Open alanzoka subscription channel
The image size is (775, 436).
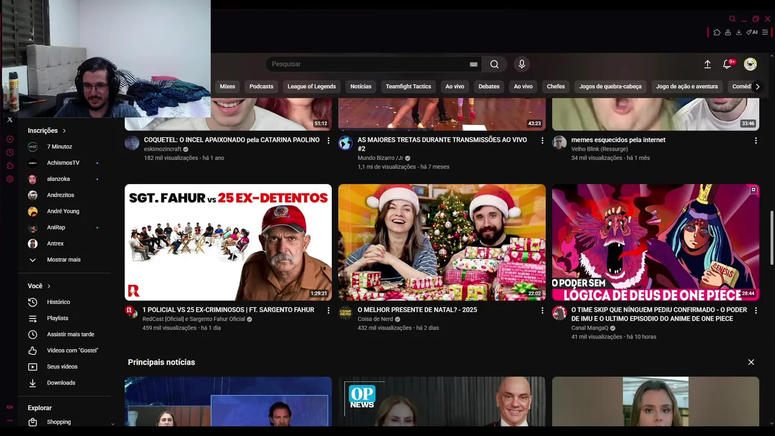pos(64,179)
